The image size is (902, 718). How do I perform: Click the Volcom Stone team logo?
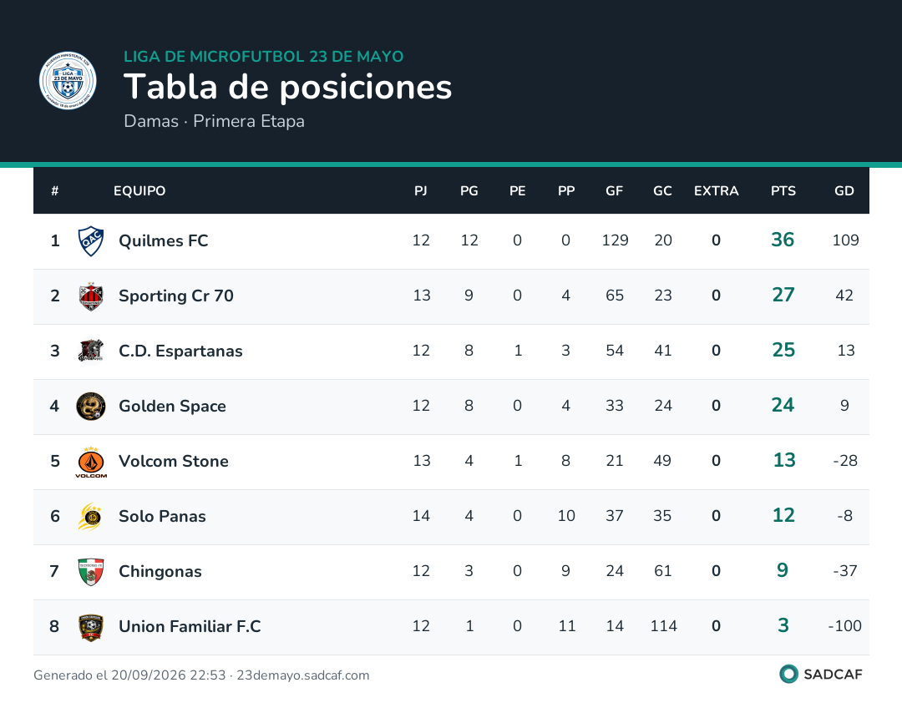[x=91, y=462]
